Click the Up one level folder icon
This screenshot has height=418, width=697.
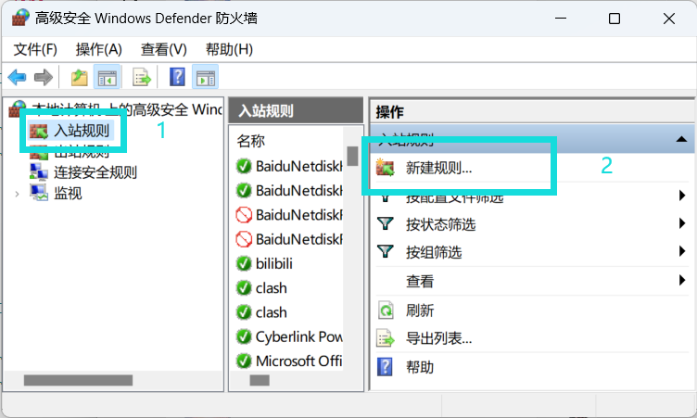(x=79, y=77)
